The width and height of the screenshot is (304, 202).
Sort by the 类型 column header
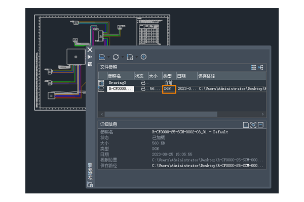(x=169, y=76)
